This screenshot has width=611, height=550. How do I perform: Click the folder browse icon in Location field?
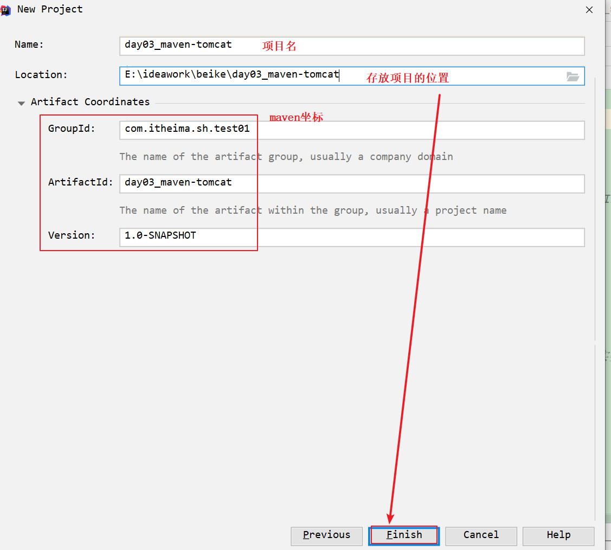click(x=573, y=76)
